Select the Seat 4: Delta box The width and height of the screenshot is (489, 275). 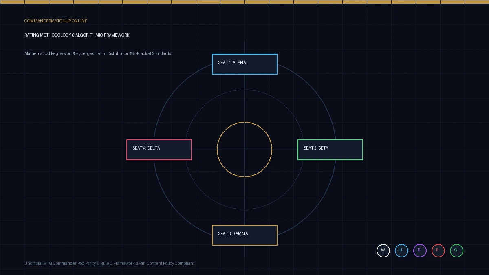tap(159, 150)
